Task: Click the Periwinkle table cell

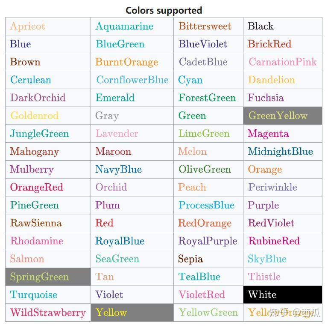Action: 283,187
